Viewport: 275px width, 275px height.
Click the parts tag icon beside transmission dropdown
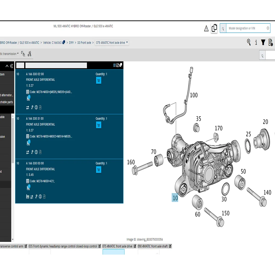pos(23,54)
